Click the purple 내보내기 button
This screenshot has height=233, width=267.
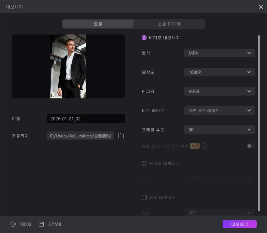pyautogui.click(x=239, y=224)
